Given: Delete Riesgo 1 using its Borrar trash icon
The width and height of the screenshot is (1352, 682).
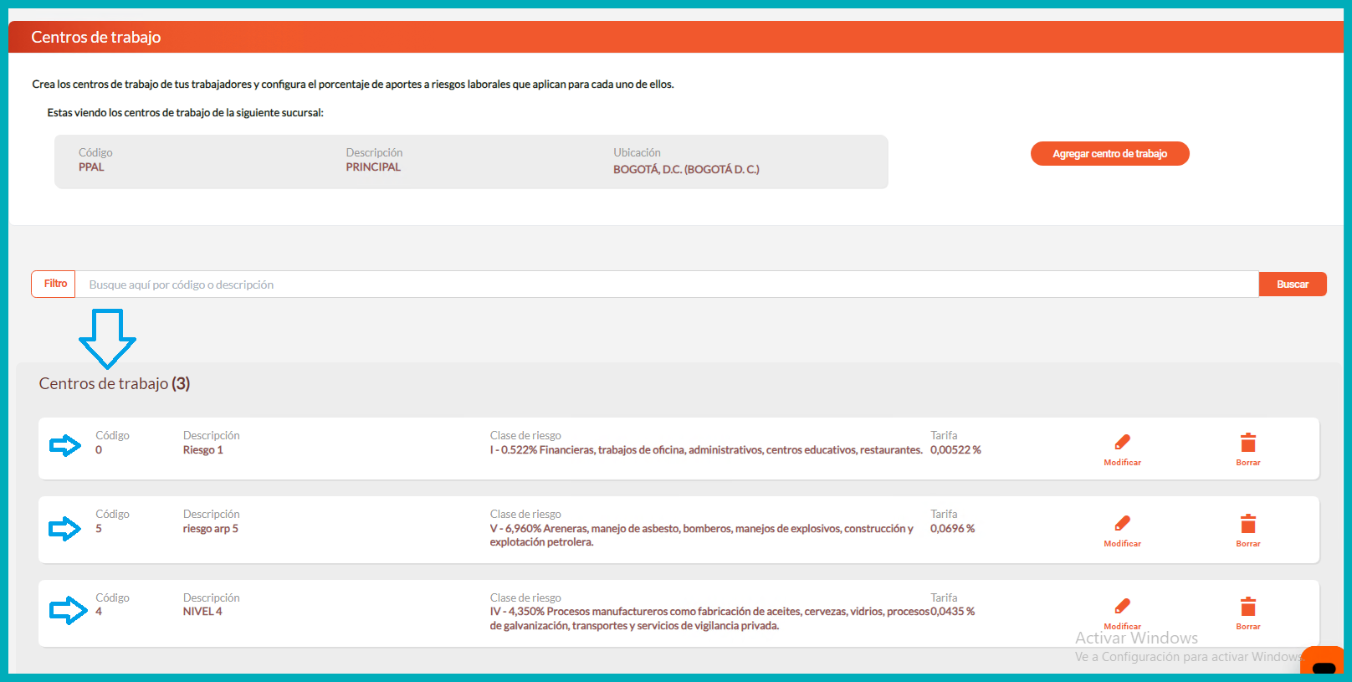Looking at the screenshot, I should point(1247,443).
